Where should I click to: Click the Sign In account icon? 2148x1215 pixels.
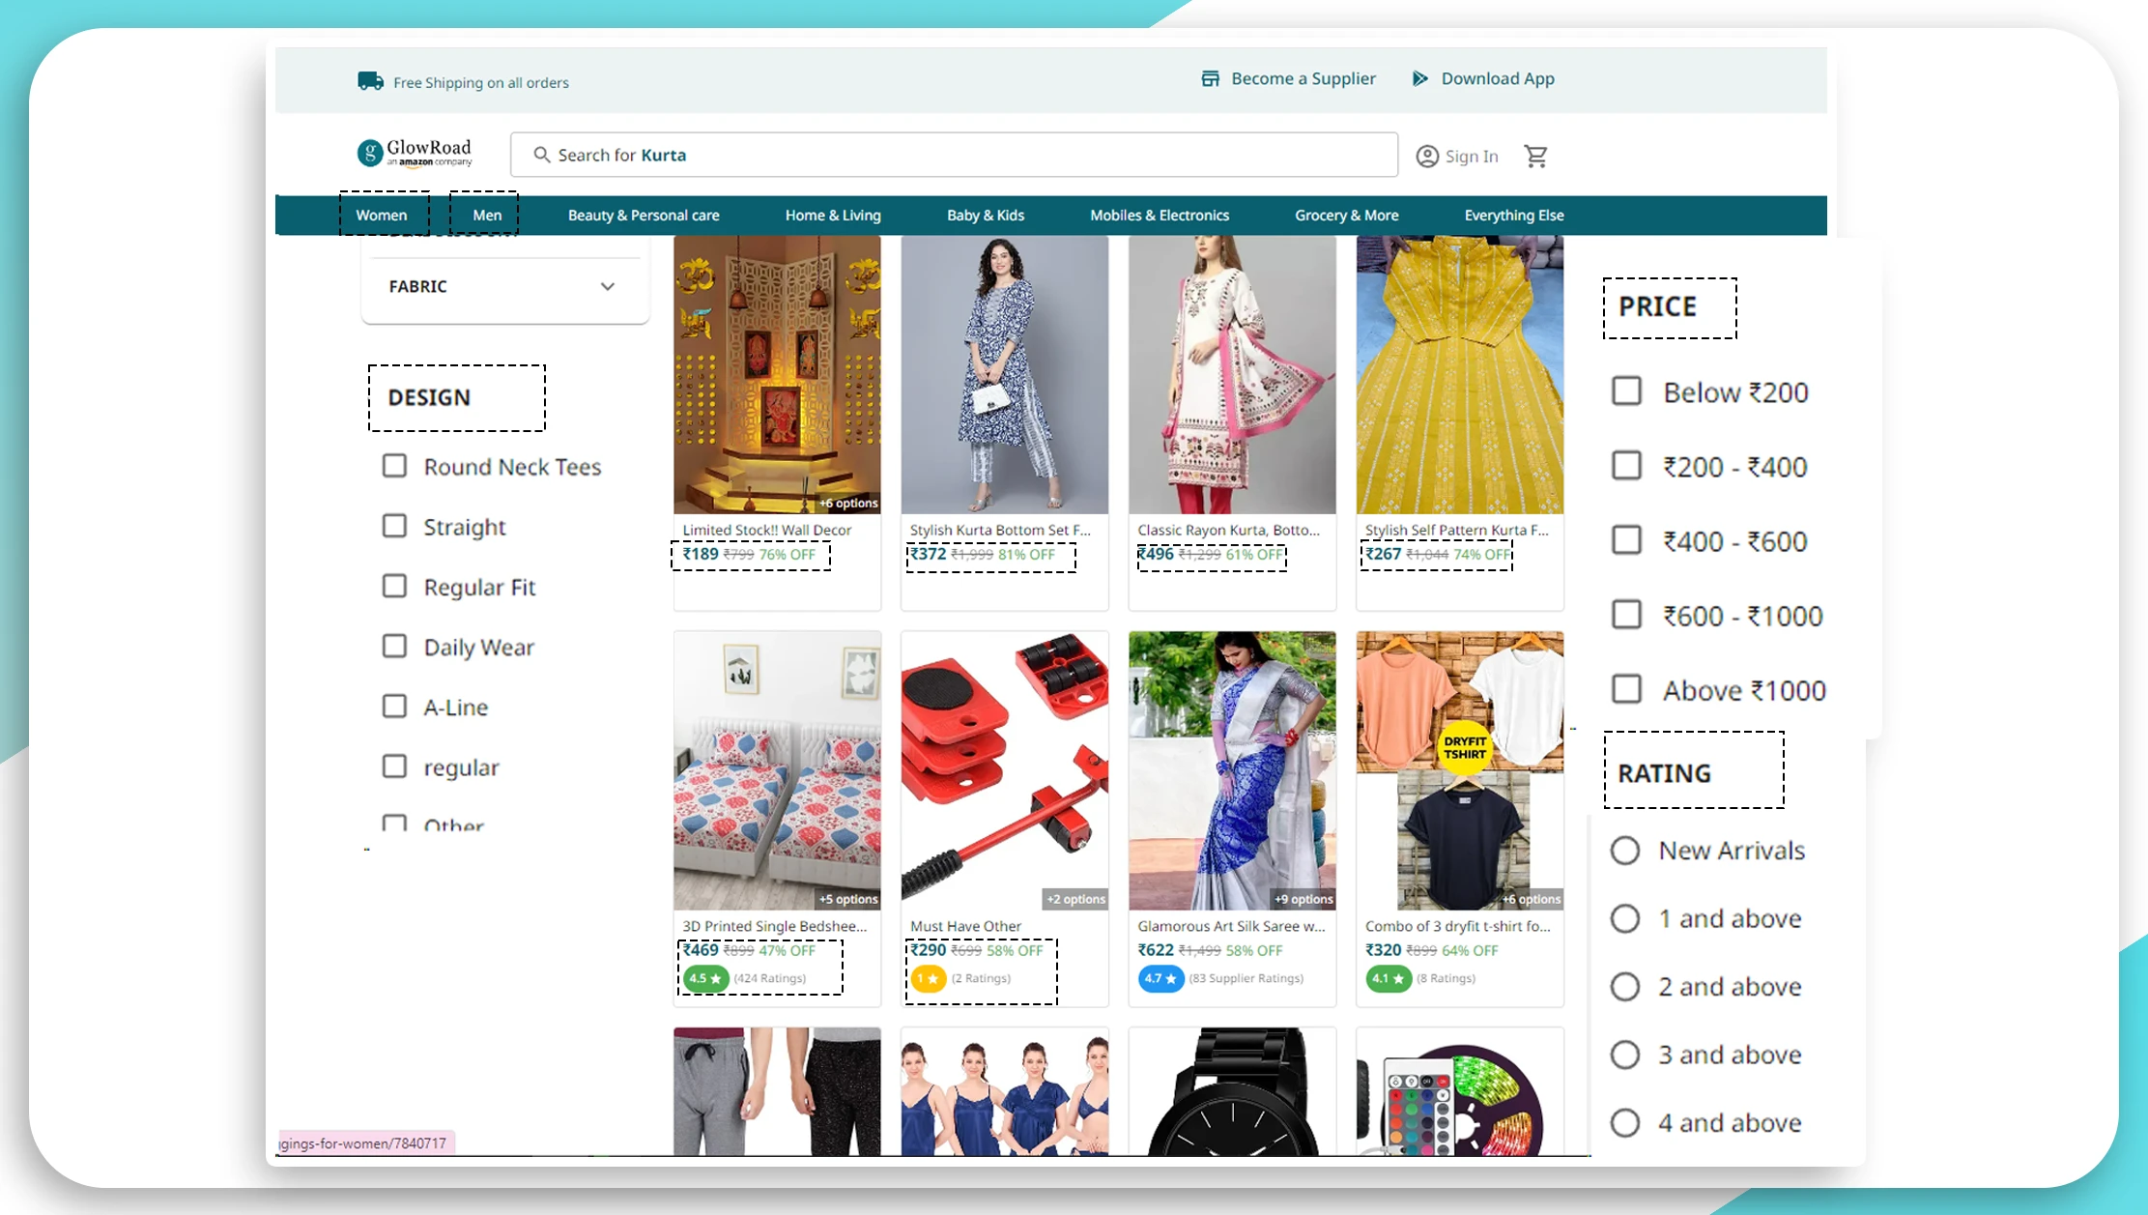1426,155
